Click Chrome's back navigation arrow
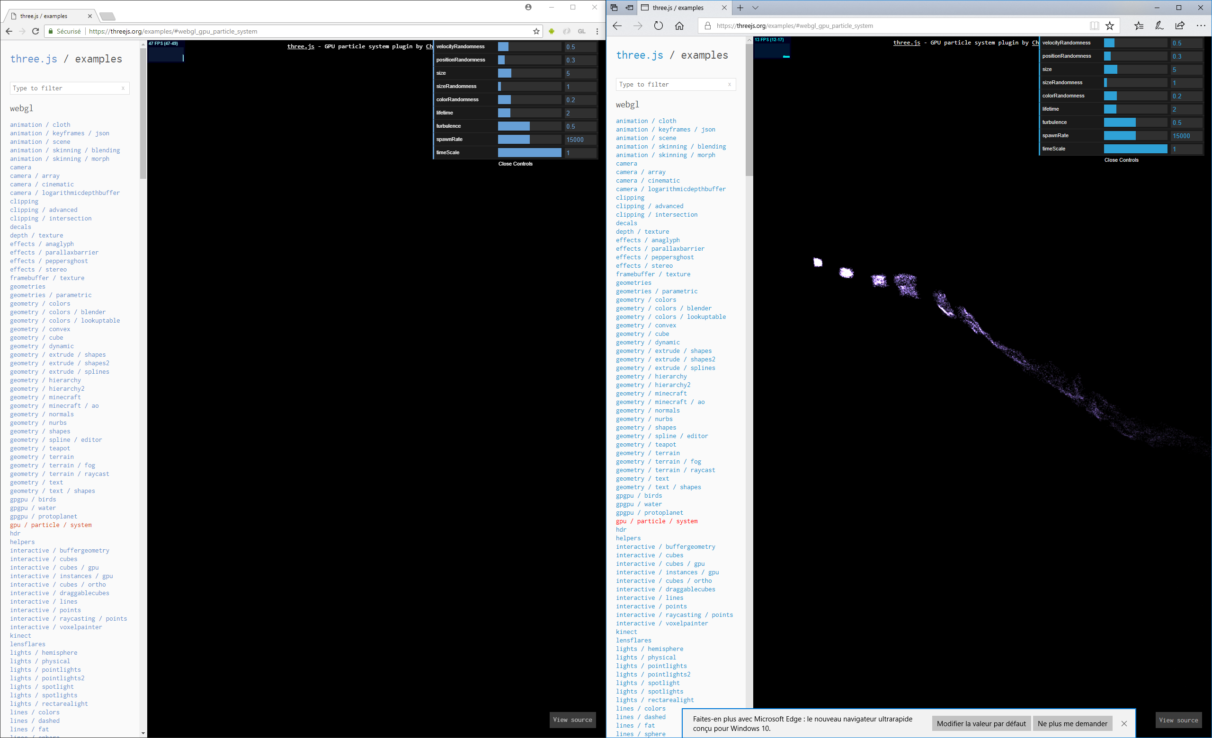 9,31
